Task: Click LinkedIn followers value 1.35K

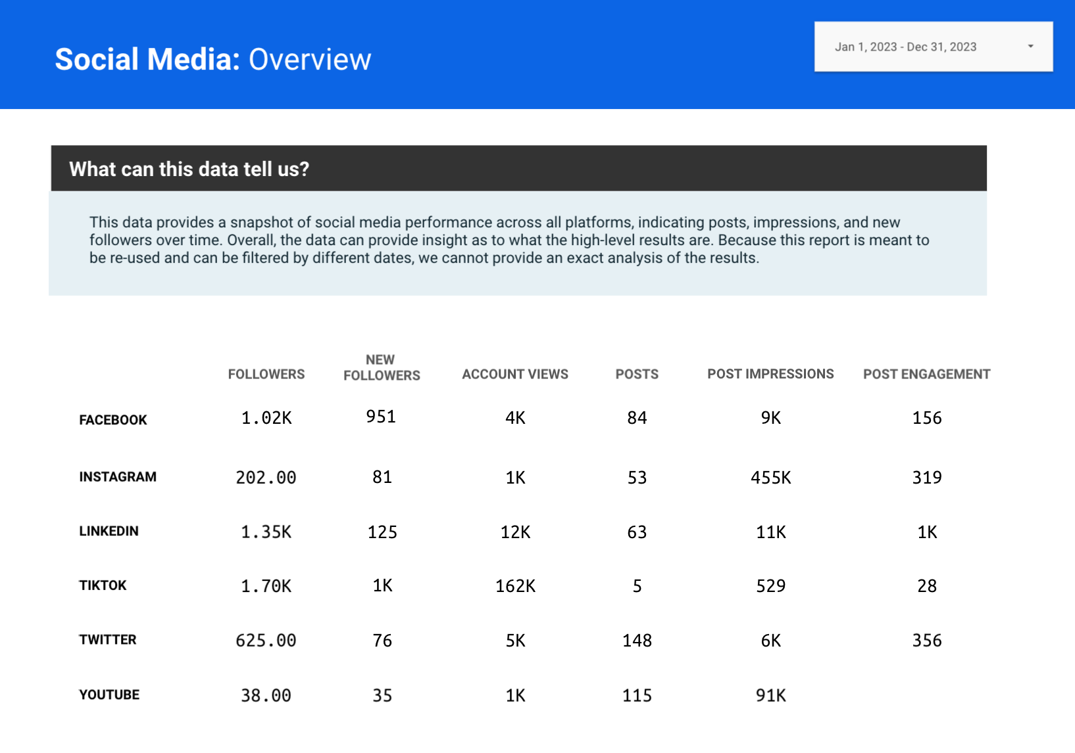Action: [266, 532]
